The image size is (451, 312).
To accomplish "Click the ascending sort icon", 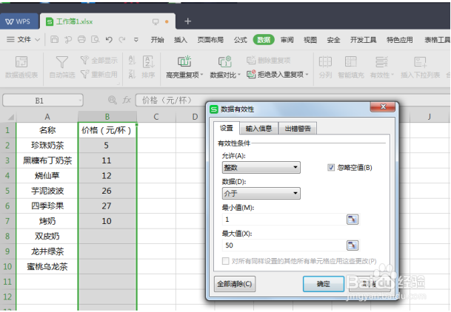I will pyautogui.click(x=132, y=60).
